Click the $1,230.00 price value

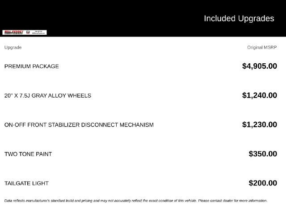[260, 125]
